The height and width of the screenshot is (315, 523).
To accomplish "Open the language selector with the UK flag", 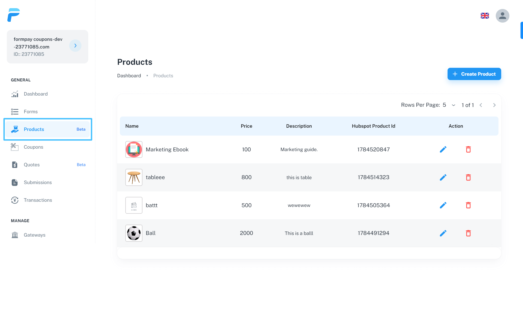I will (485, 16).
